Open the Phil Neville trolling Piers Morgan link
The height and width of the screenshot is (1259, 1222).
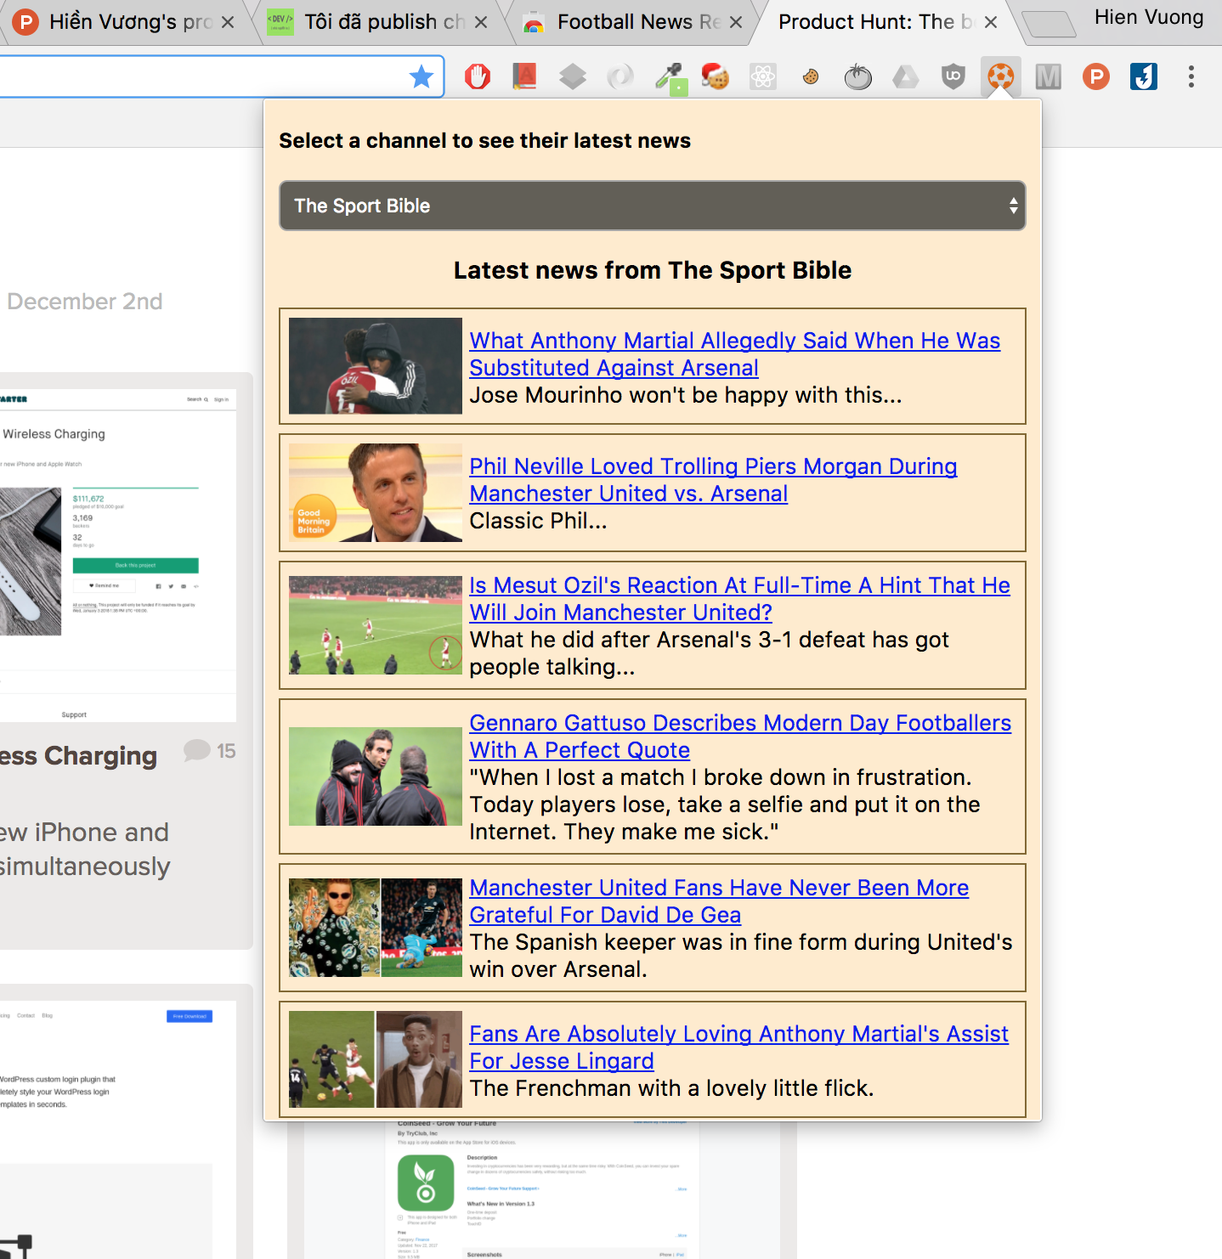tap(714, 480)
